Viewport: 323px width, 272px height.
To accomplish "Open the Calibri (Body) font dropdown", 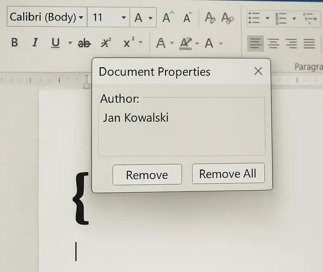I will 81,18.
